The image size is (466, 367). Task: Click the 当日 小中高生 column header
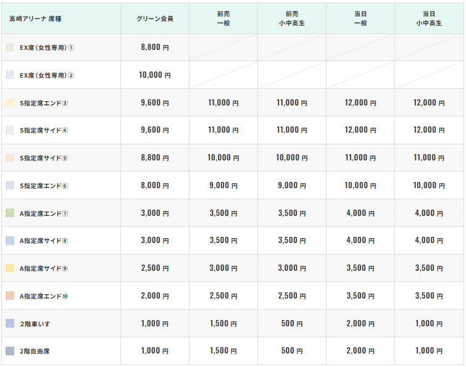[428, 19]
